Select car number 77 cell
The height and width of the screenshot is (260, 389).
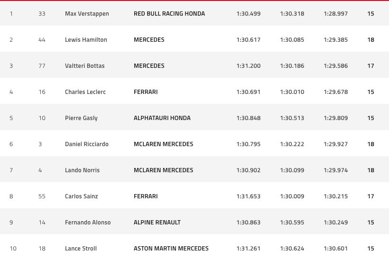[x=42, y=66]
